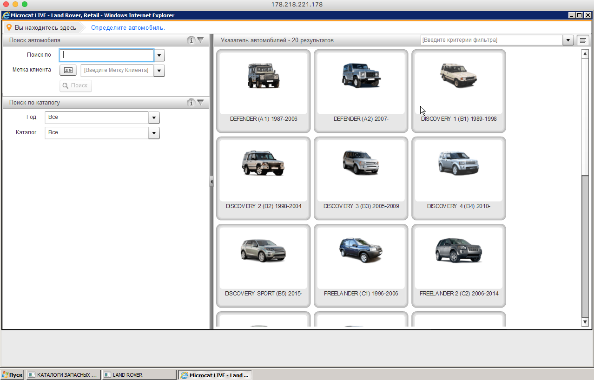Open the filter criteria dropdown arrow
Viewport: 594px width, 380px height.
tap(568, 40)
